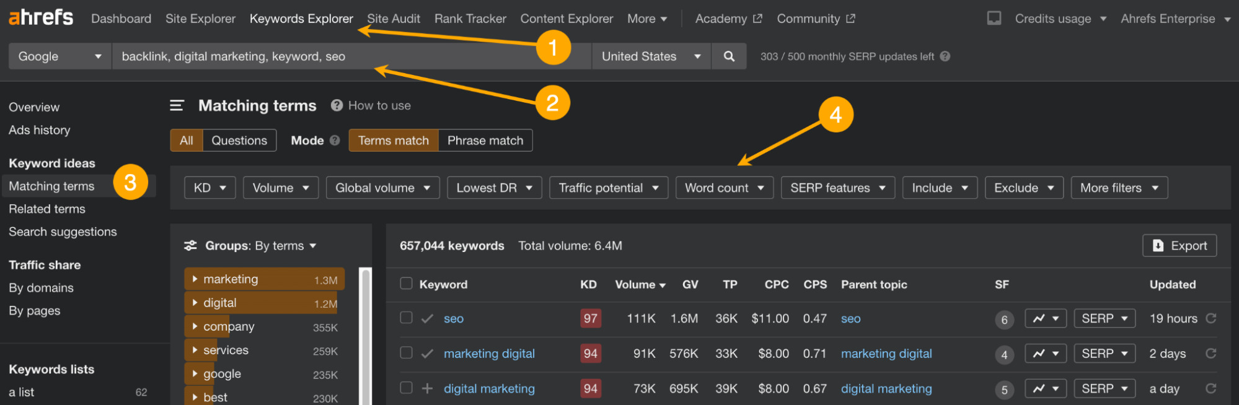Click SERP features badge 4
Viewport: 1239px width, 405px height.
(x=1004, y=355)
